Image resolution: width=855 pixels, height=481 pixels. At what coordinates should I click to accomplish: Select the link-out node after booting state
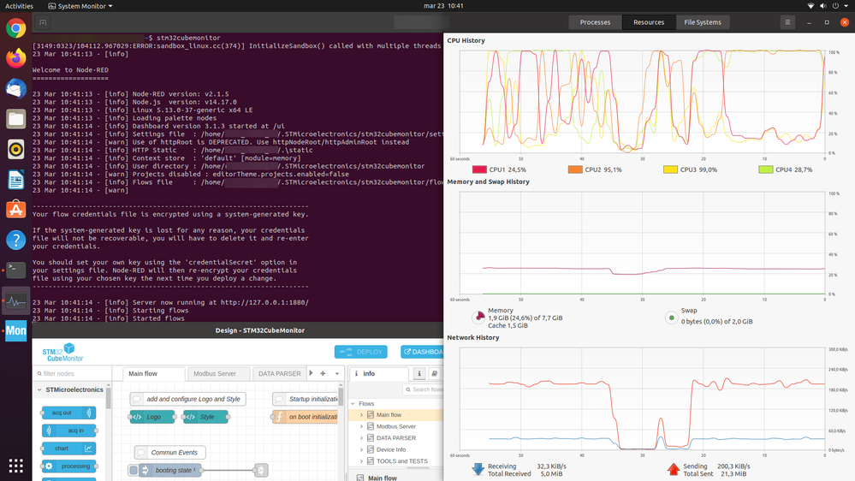[261, 470]
